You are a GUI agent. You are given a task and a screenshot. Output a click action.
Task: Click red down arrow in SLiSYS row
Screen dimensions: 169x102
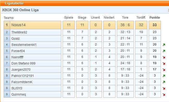point(164,88)
